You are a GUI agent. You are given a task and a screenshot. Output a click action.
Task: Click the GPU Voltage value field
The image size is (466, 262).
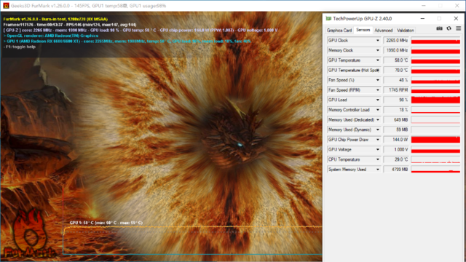tap(396, 149)
